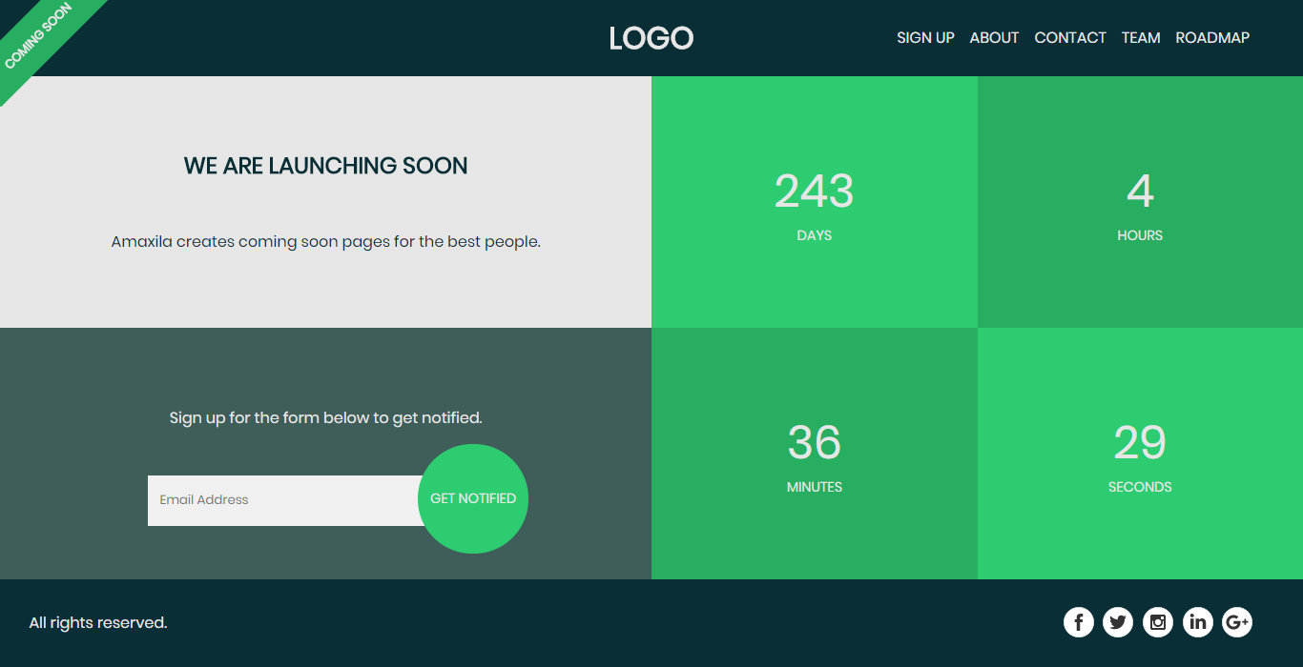This screenshot has height=667, width=1303.
Task: Open the LinkedIn social icon
Action: (1198, 621)
